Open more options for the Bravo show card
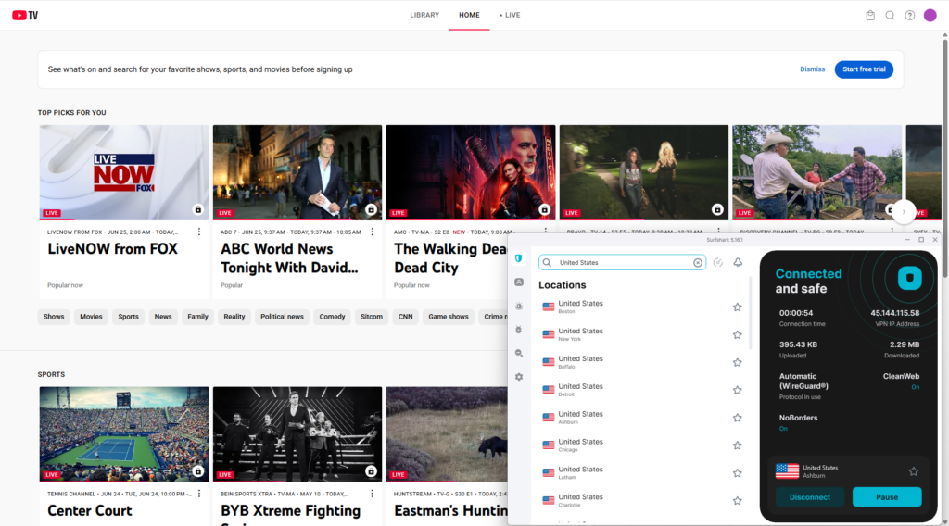The height and width of the screenshot is (526, 949). (x=718, y=231)
